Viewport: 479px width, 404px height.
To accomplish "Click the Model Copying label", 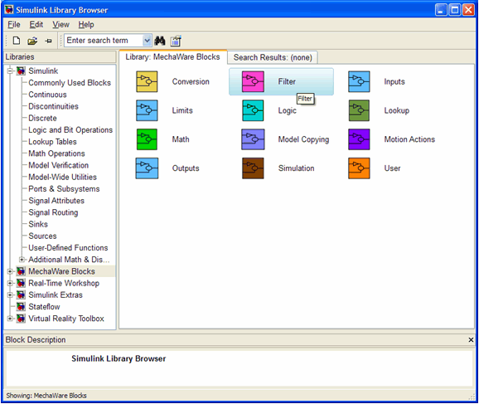I will 303,139.
